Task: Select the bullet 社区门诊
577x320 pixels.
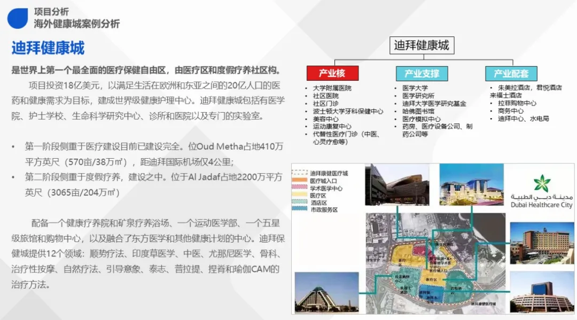Action: tap(326, 103)
